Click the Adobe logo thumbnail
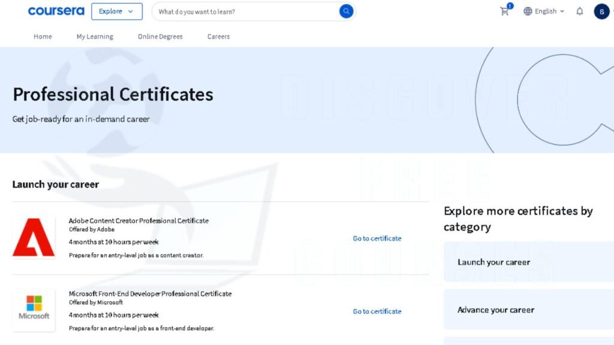 click(x=34, y=237)
